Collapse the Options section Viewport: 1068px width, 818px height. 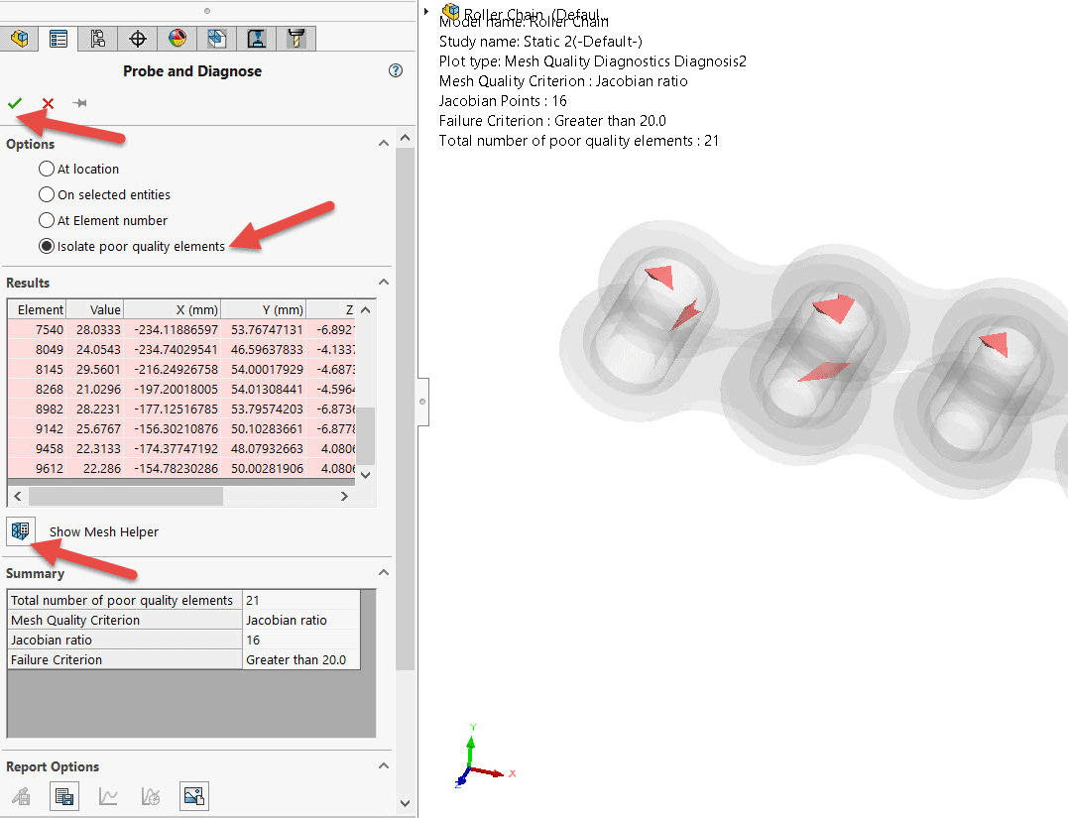click(384, 144)
